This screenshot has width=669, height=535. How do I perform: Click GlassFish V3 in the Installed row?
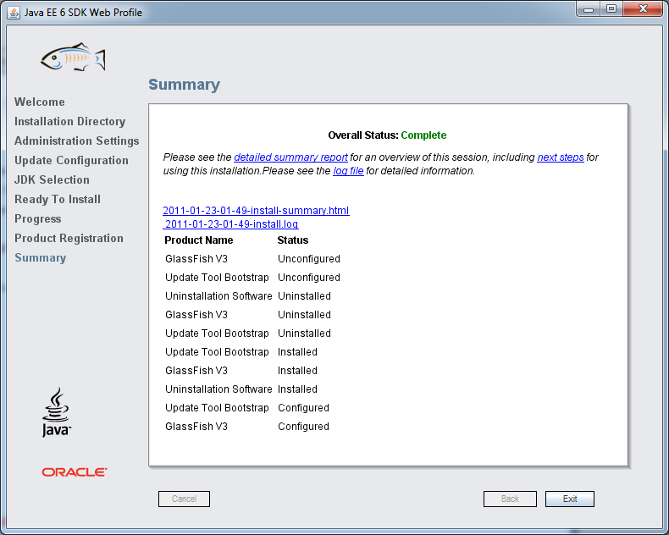tap(196, 371)
